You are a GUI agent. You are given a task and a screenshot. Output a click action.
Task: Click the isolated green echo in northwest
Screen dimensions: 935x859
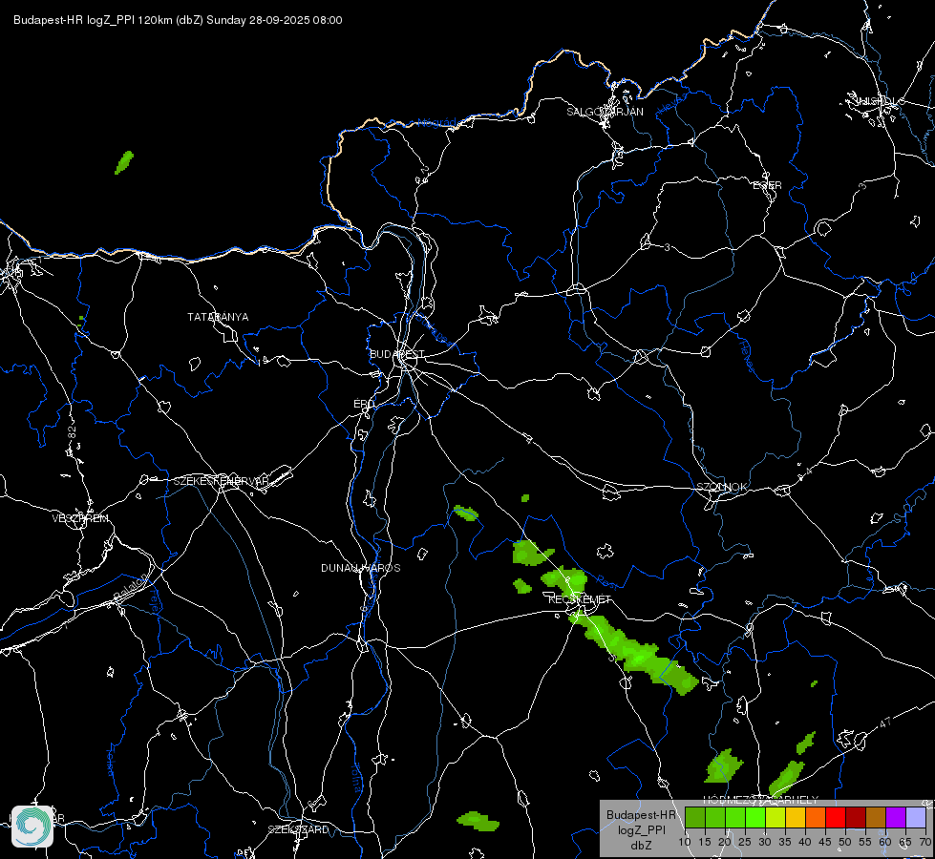(124, 163)
